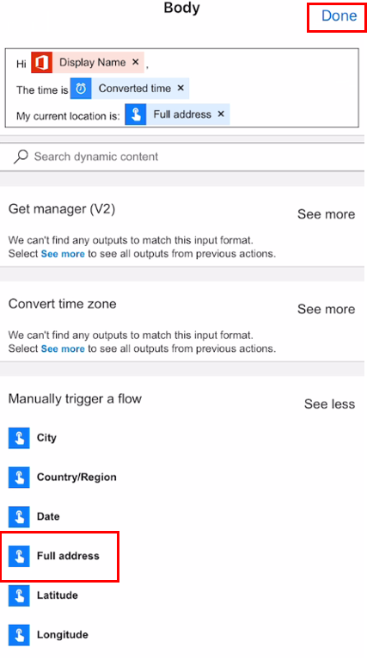Click the Office 365 Display Name icon
Image resolution: width=373 pixels, height=666 pixels.
point(41,63)
